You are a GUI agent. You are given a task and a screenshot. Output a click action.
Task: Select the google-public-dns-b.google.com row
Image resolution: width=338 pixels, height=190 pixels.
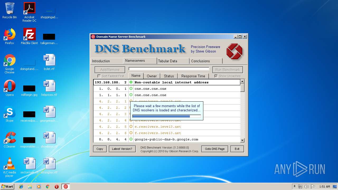click(x=167, y=139)
